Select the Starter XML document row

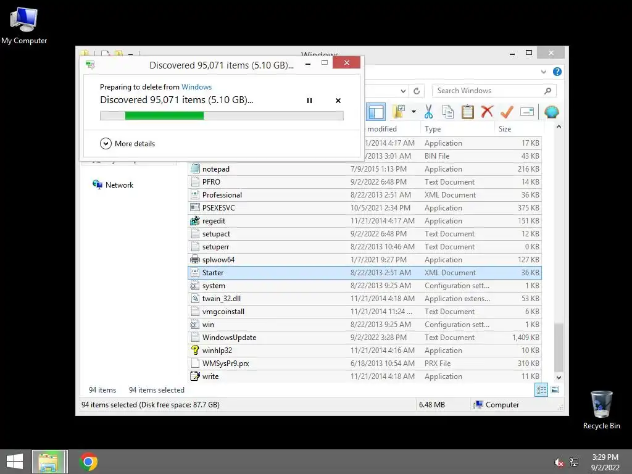point(365,272)
